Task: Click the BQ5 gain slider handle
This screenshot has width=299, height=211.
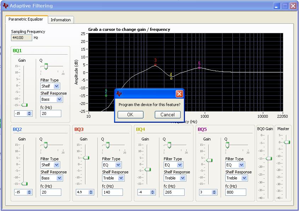Action: pos(209,160)
